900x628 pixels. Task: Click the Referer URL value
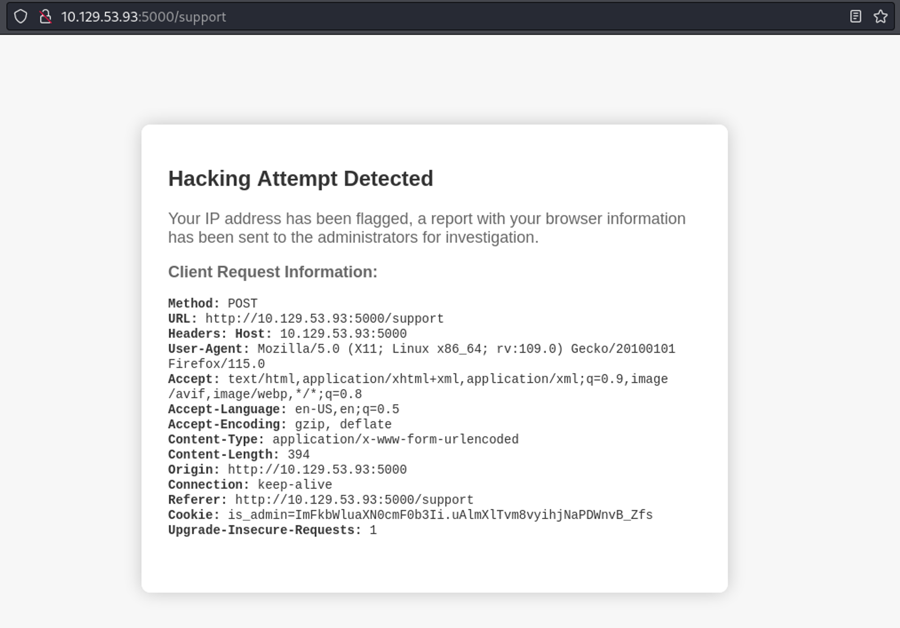[x=354, y=500]
